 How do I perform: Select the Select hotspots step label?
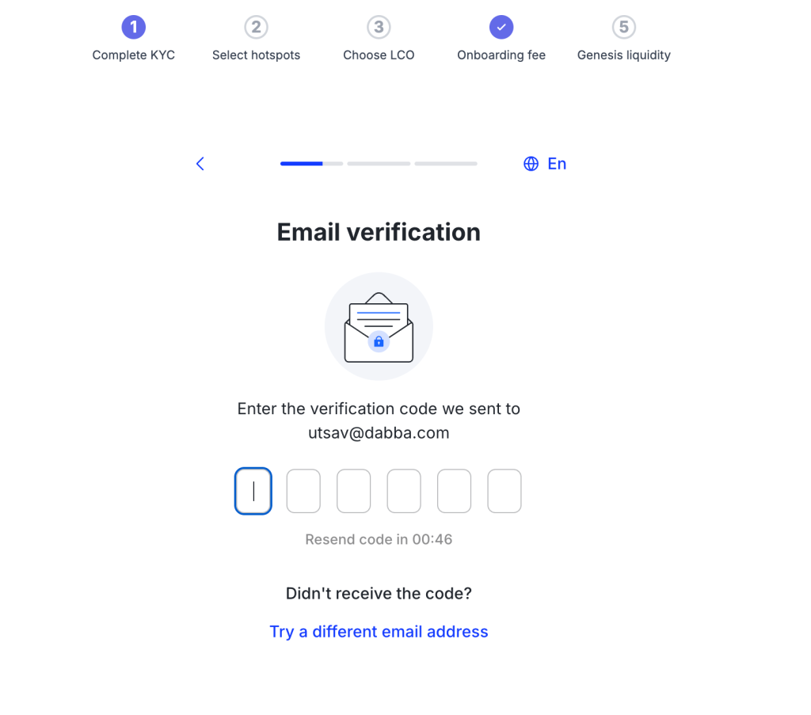[256, 55]
